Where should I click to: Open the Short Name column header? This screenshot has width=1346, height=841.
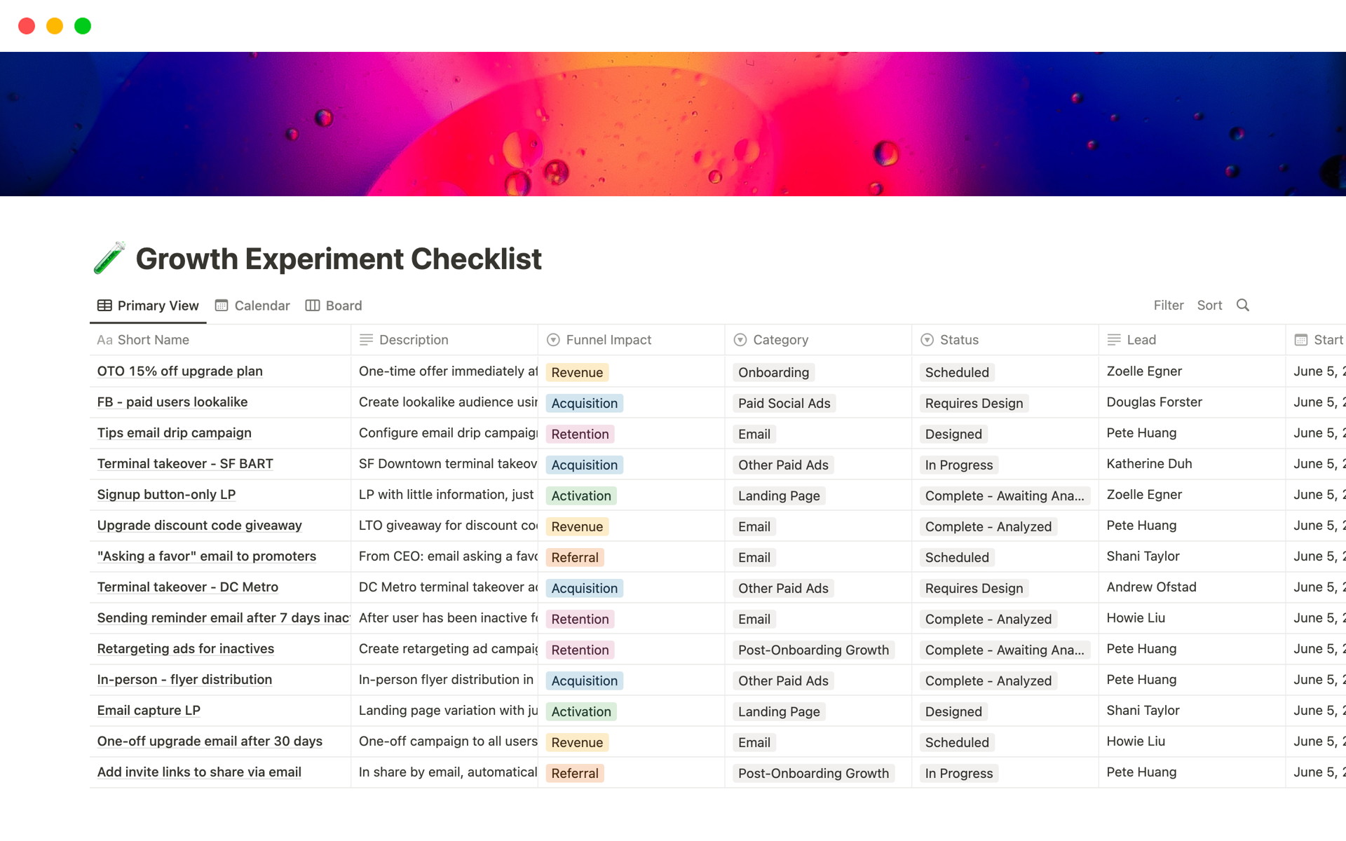coord(153,340)
